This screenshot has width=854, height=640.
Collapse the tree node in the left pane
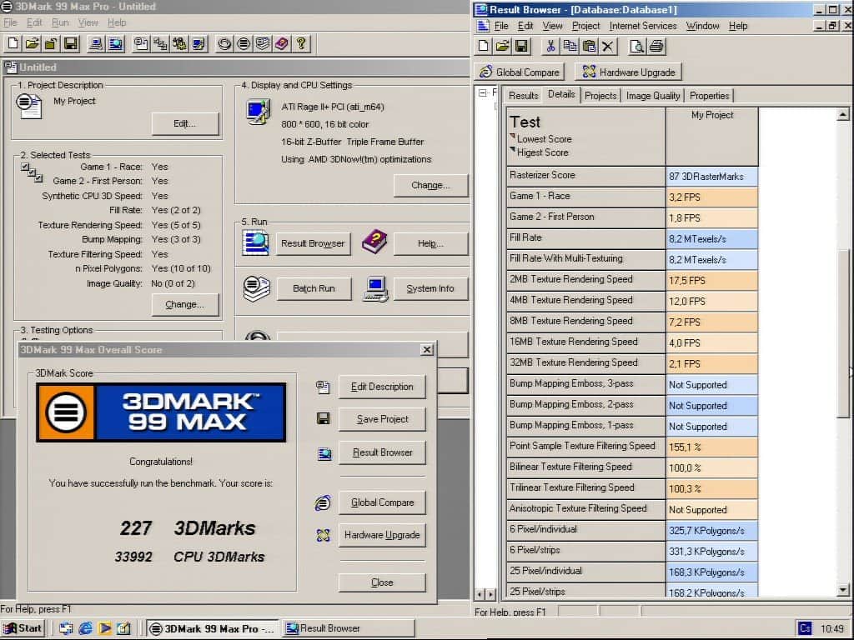tap(483, 93)
